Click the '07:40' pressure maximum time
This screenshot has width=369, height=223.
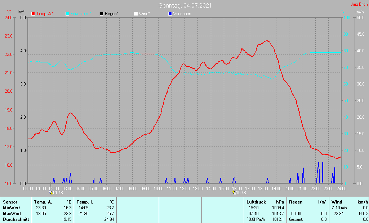coord(254,214)
